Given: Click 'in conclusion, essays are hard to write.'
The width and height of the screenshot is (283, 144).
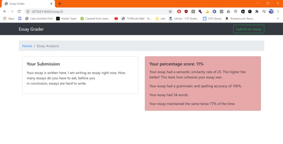Looking at the screenshot, I should coord(57,83).
